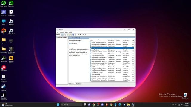Select the EA desktop icon
Image resolution: width=191 pixels, height=107 pixels.
[x=4, y=31]
